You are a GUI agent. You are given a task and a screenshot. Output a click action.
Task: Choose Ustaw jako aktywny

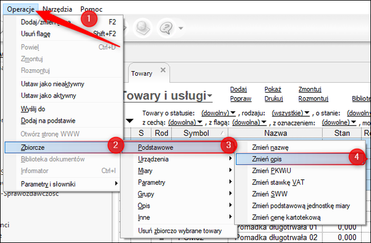pyautogui.click(x=63, y=95)
